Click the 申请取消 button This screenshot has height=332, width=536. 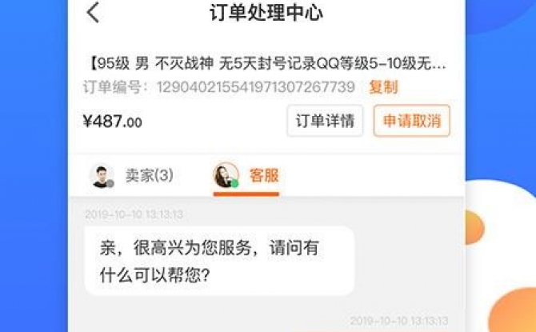pyautogui.click(x=412, y=121)
